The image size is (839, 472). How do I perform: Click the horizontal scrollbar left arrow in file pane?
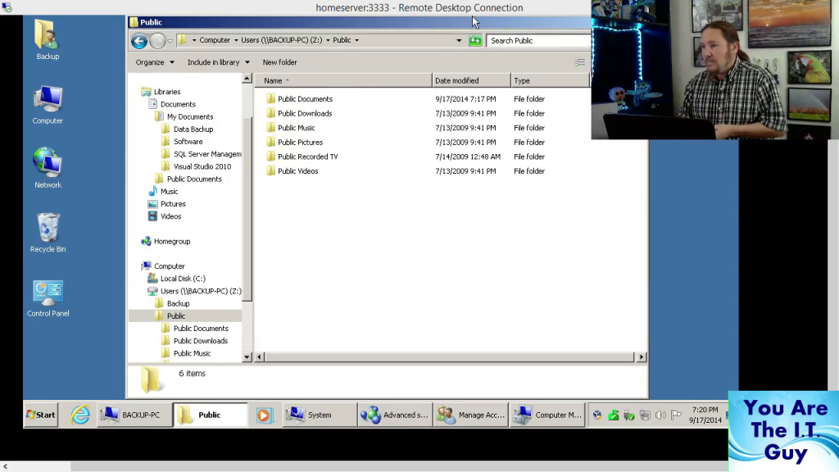point(260,357)
